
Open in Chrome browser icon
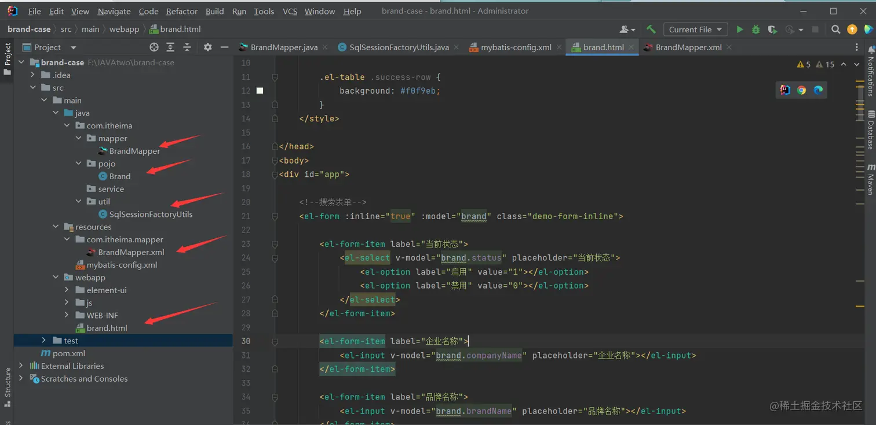pyautogui.click(x=801, y=90)
